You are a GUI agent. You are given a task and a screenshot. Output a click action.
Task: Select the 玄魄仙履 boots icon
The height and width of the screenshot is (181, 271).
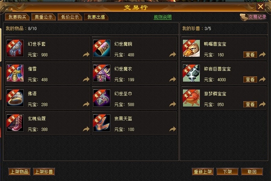pyautogui.click(x=15, y=123)
